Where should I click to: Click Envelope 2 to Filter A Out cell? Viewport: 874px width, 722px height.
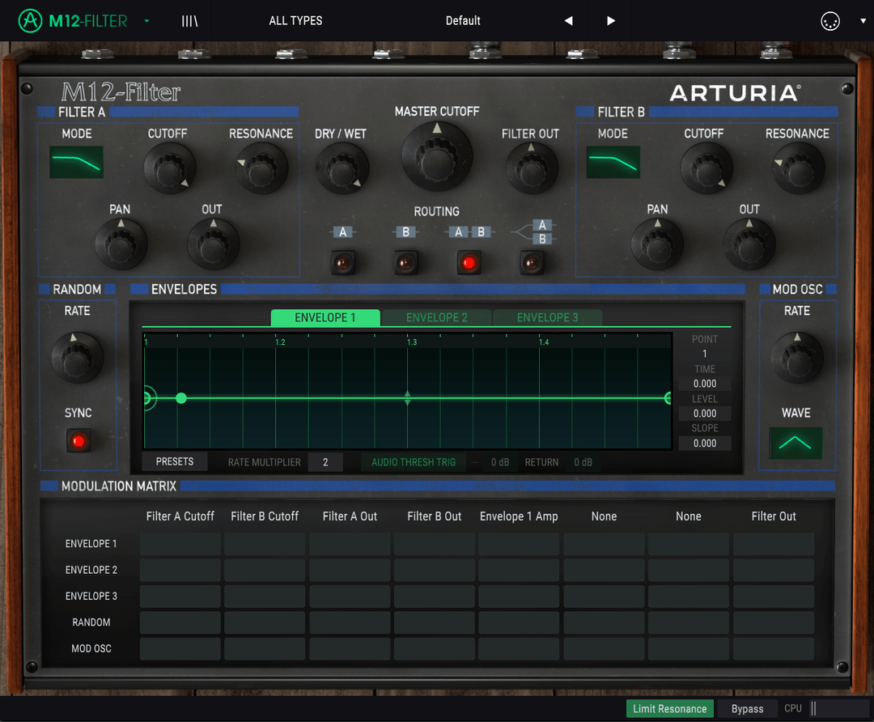pos(350,570)
